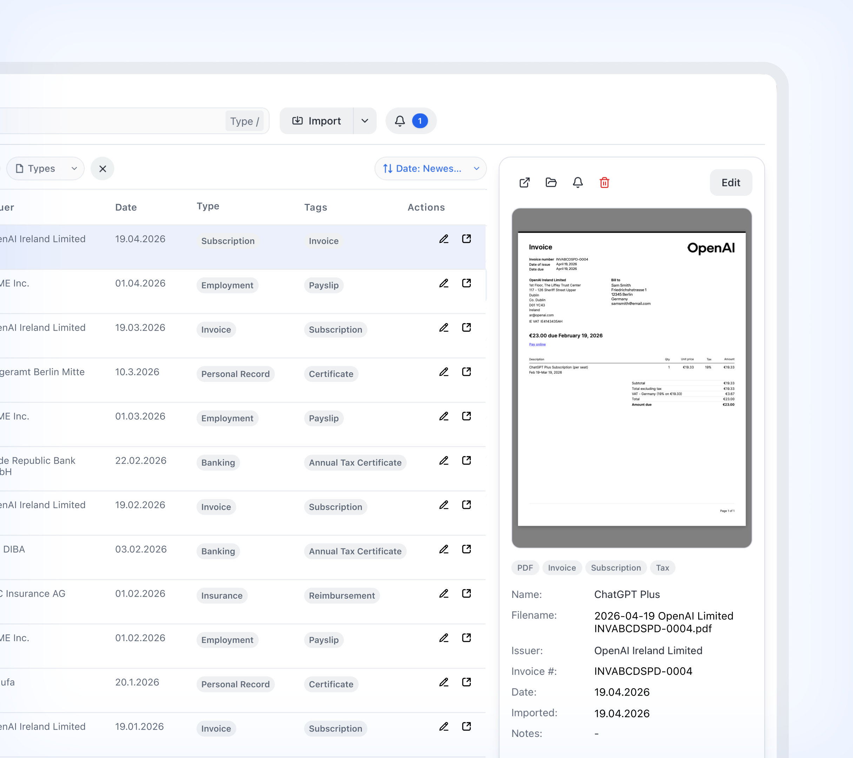Click Reimbursement tag in Insurance row
853x758 pixels.
click(342, 596)
